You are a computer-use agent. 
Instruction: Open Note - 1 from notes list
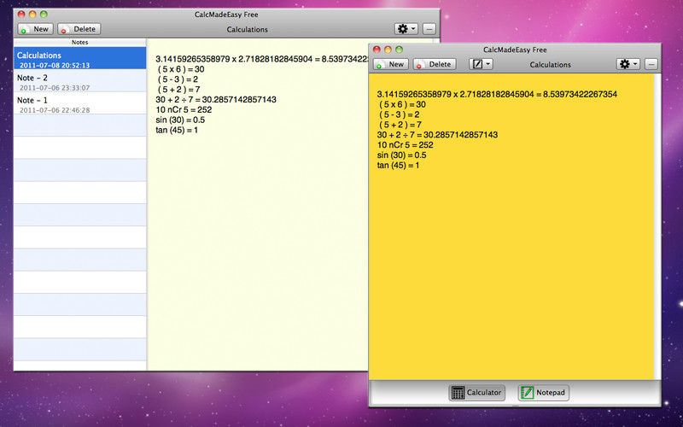tap(79, 104)
